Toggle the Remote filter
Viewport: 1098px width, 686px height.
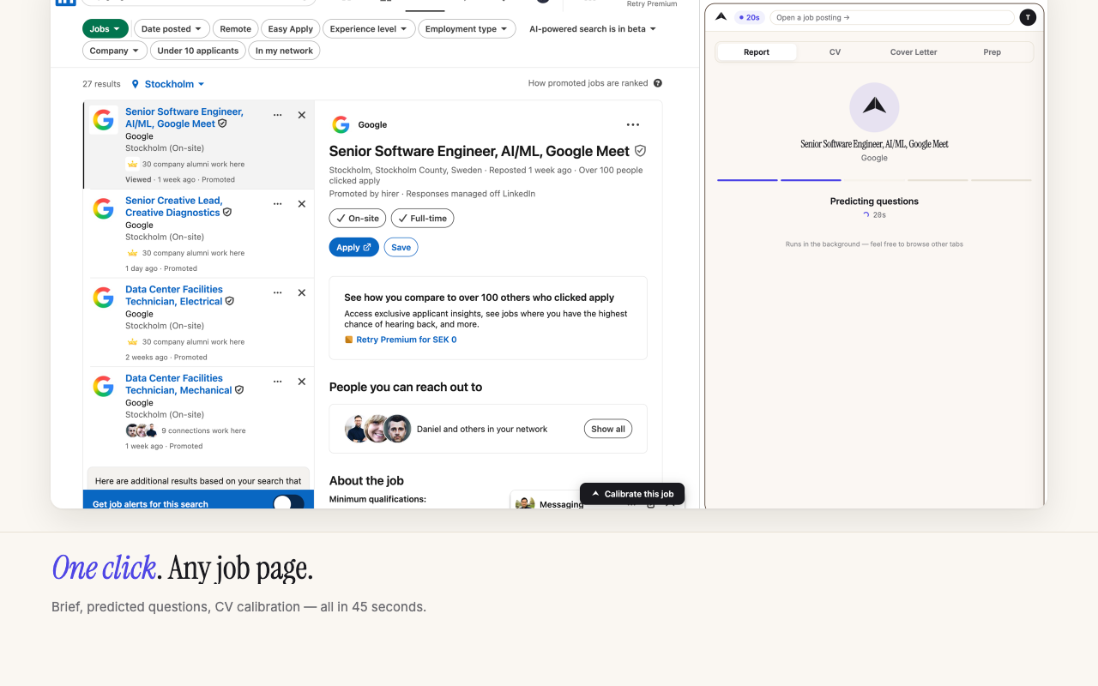(235, 29)
